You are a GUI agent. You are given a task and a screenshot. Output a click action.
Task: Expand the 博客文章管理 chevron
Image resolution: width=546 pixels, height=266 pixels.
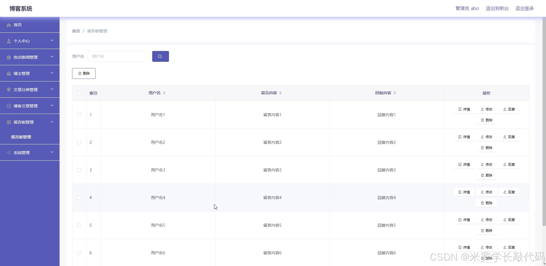tap(52, 105)
